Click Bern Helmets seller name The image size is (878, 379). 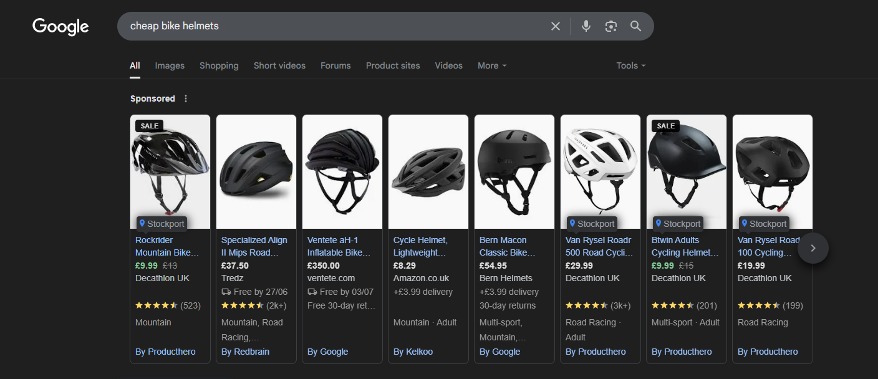(506, 278)
